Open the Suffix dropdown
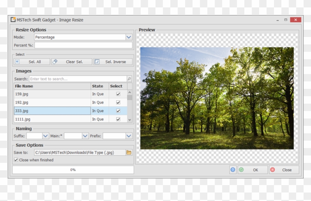Image resolution: width=311 pixels, height=201 pixels. (x=45, y=136)
